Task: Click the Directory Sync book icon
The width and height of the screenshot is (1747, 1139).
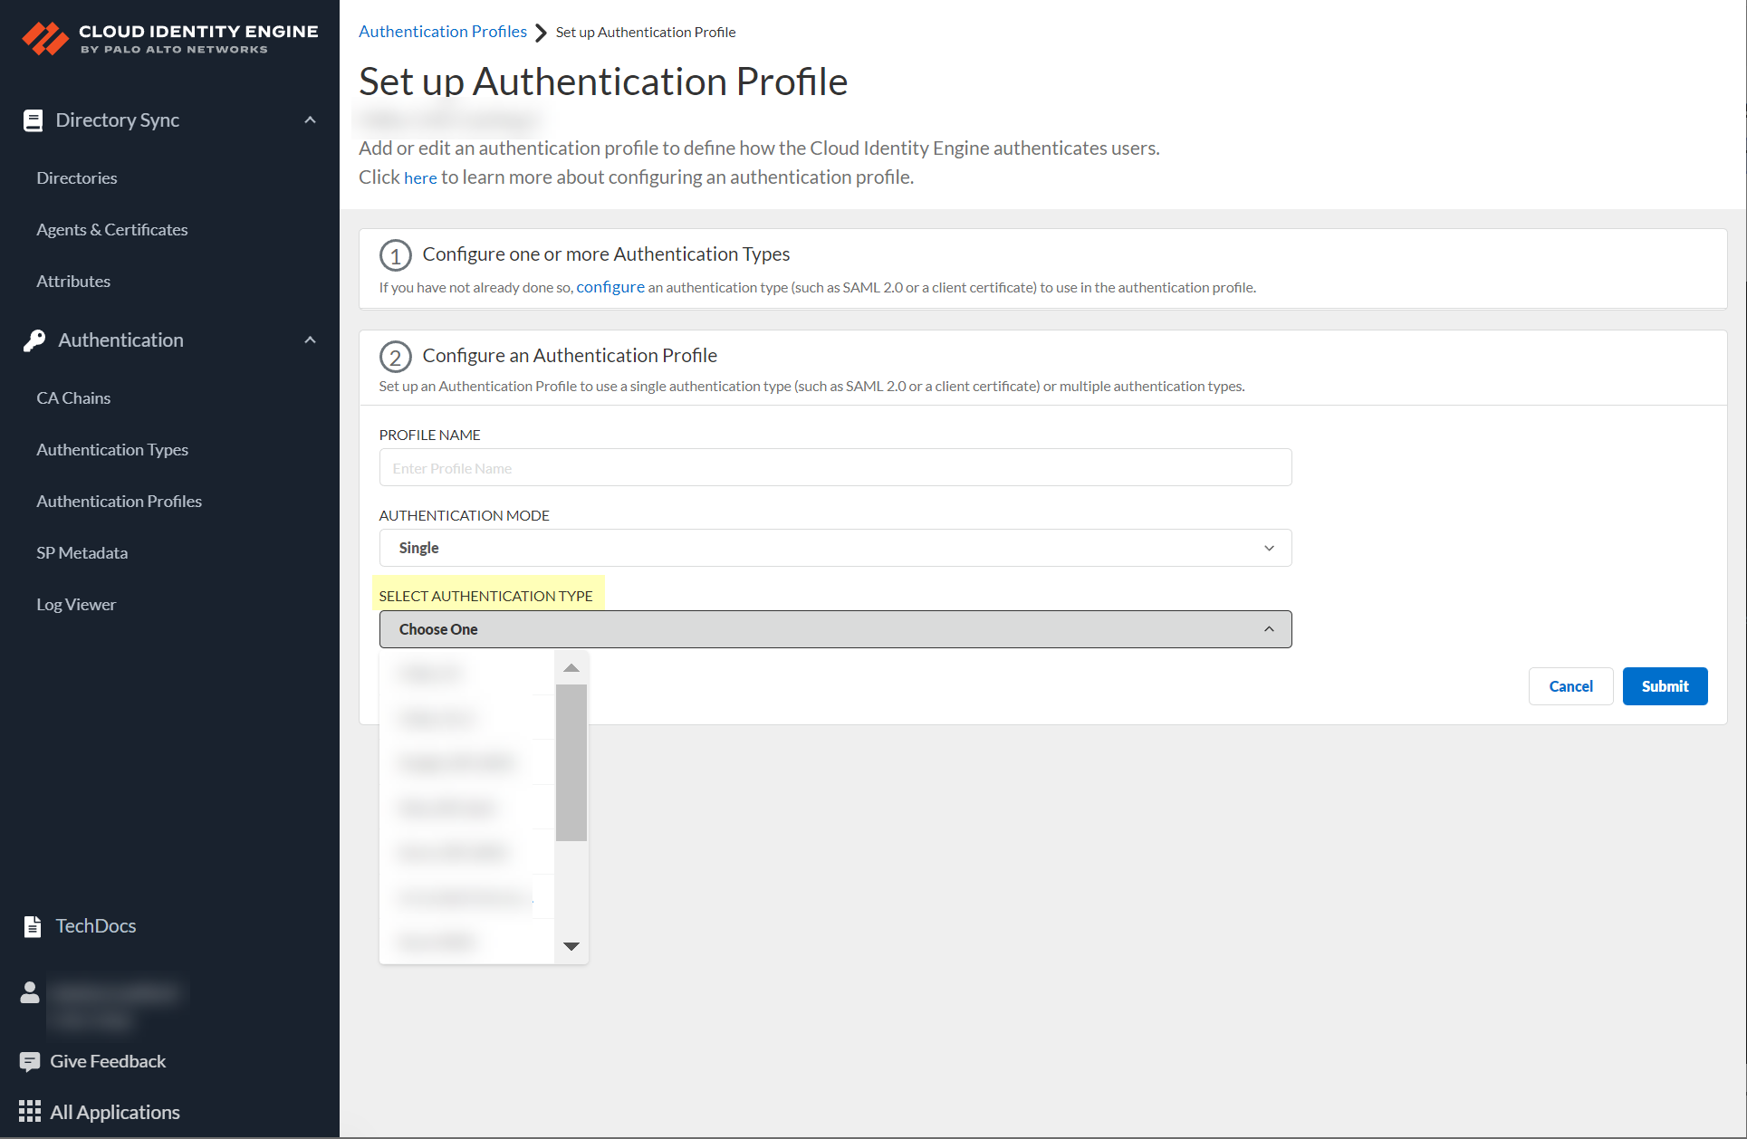Action: tap(34, 120)
